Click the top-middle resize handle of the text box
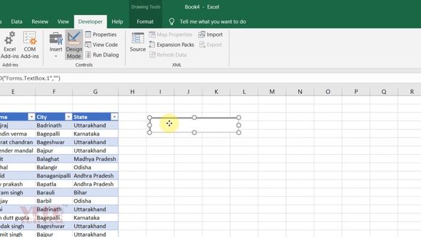Screen dimensions: 421x237 point(194,117)
